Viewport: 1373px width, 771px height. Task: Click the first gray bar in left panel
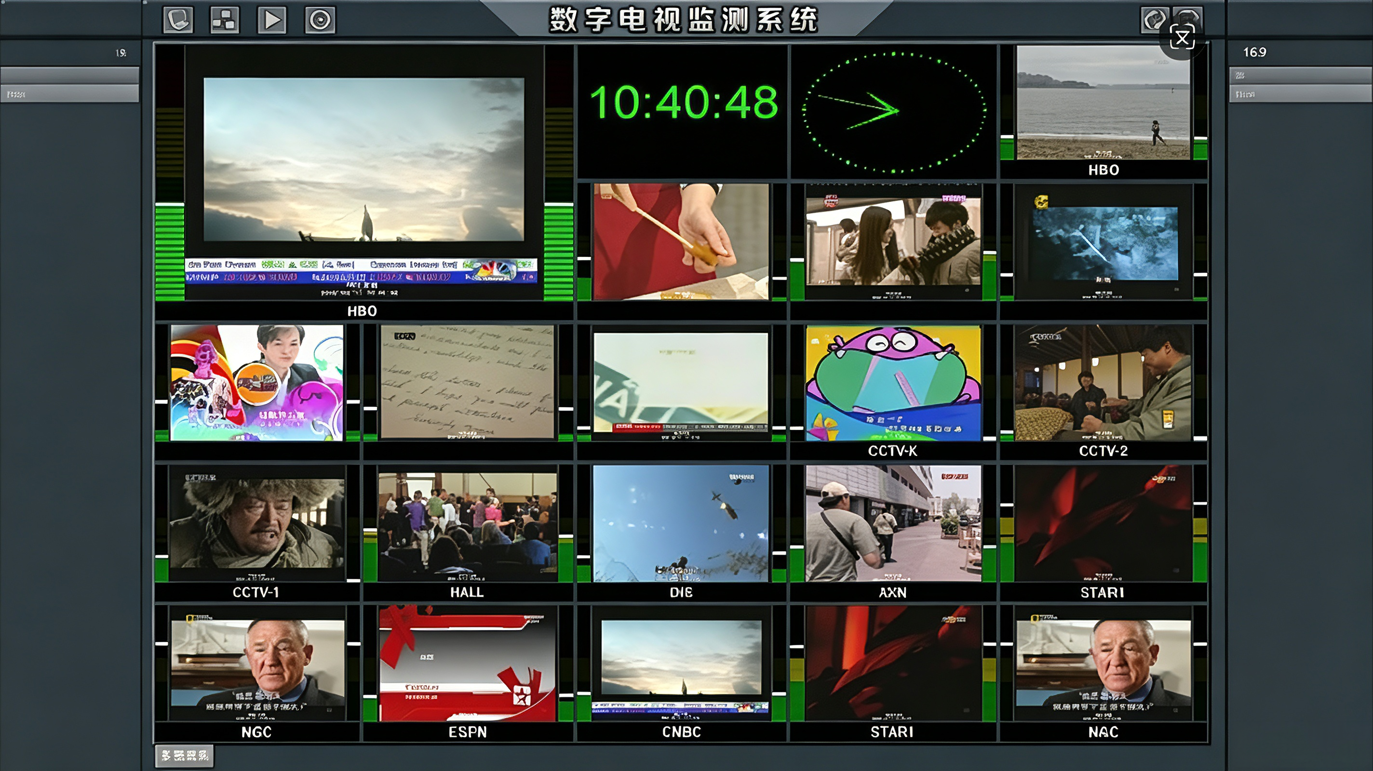coord(70,75)
